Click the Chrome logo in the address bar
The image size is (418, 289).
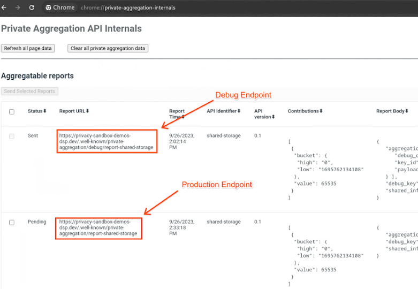point(49,7)
